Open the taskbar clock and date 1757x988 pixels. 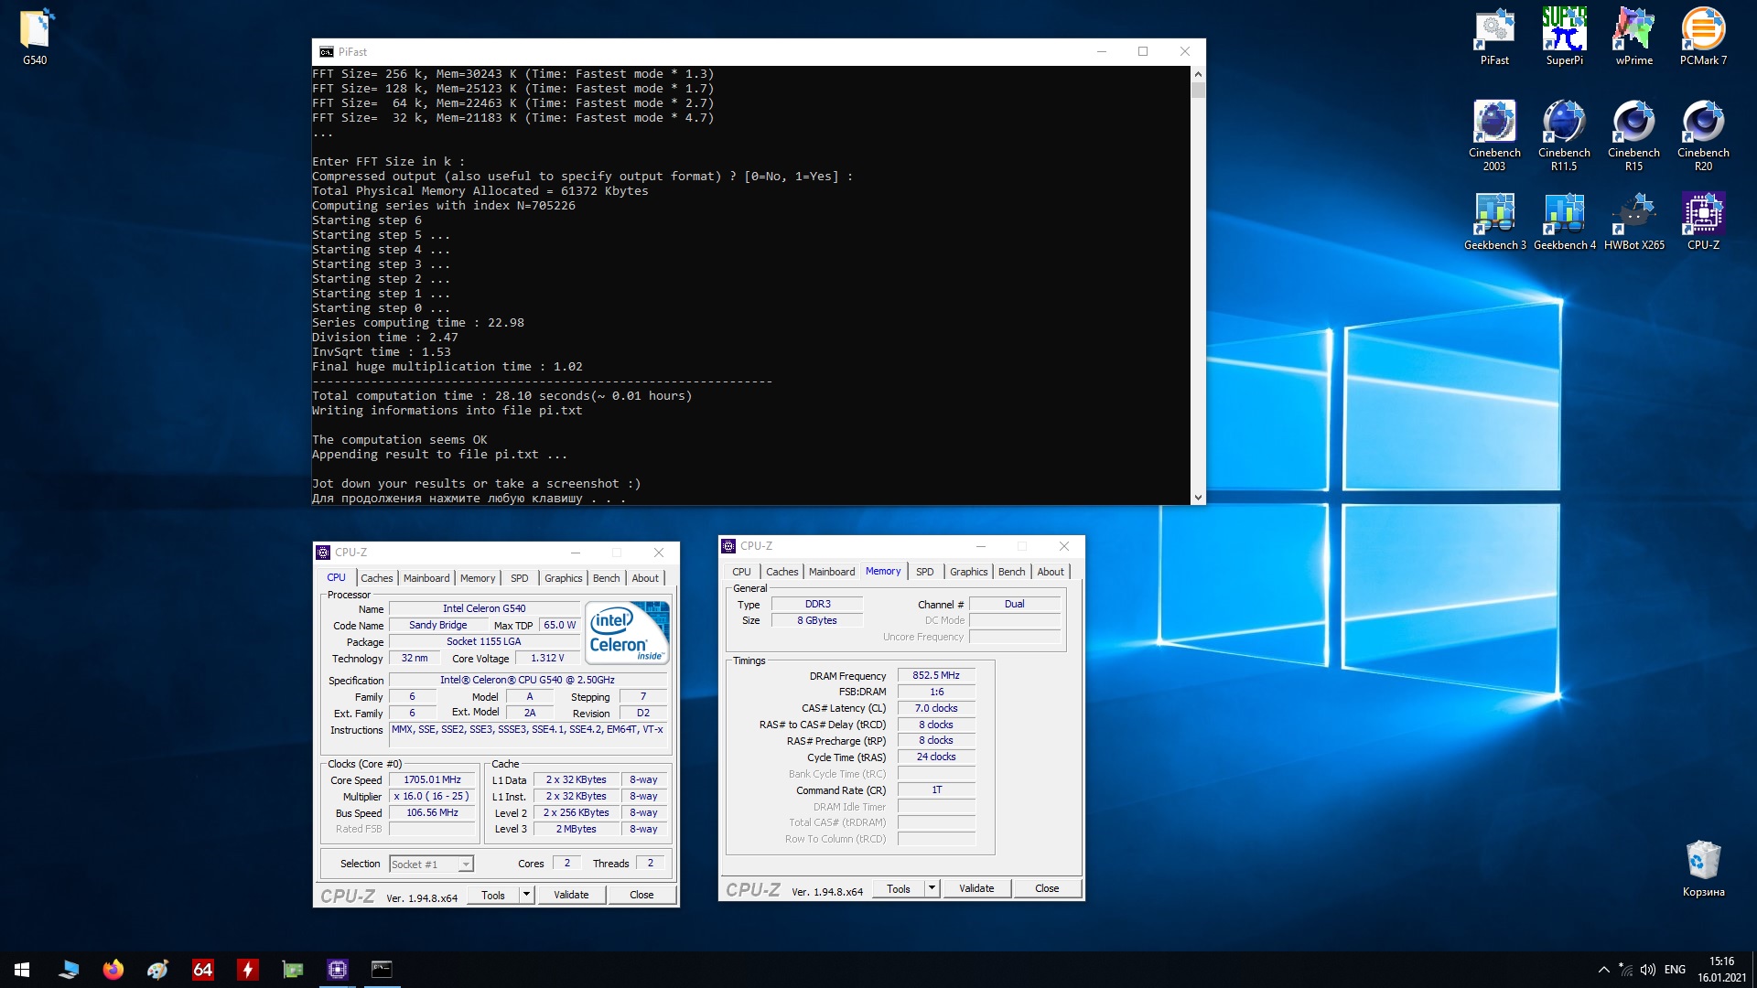(x=1721, y=970)
